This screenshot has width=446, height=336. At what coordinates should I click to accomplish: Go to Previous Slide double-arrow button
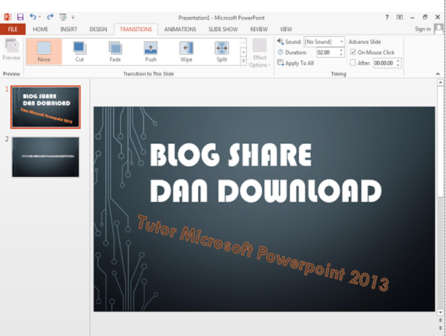(440, 320)
